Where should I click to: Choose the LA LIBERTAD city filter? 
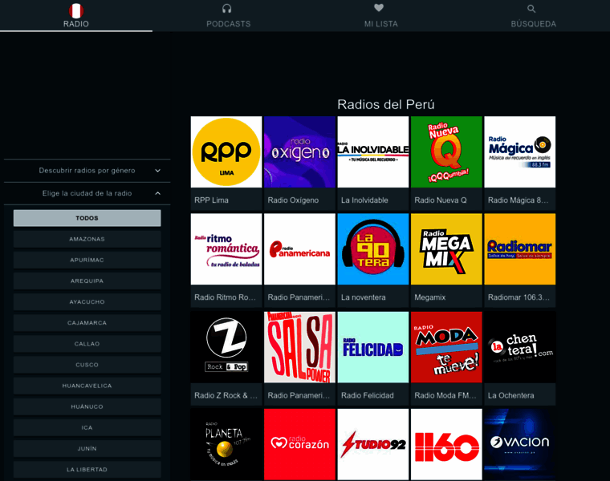point(87,470)
